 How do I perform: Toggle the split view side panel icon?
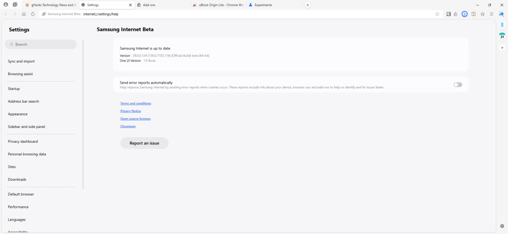[474, 14]
